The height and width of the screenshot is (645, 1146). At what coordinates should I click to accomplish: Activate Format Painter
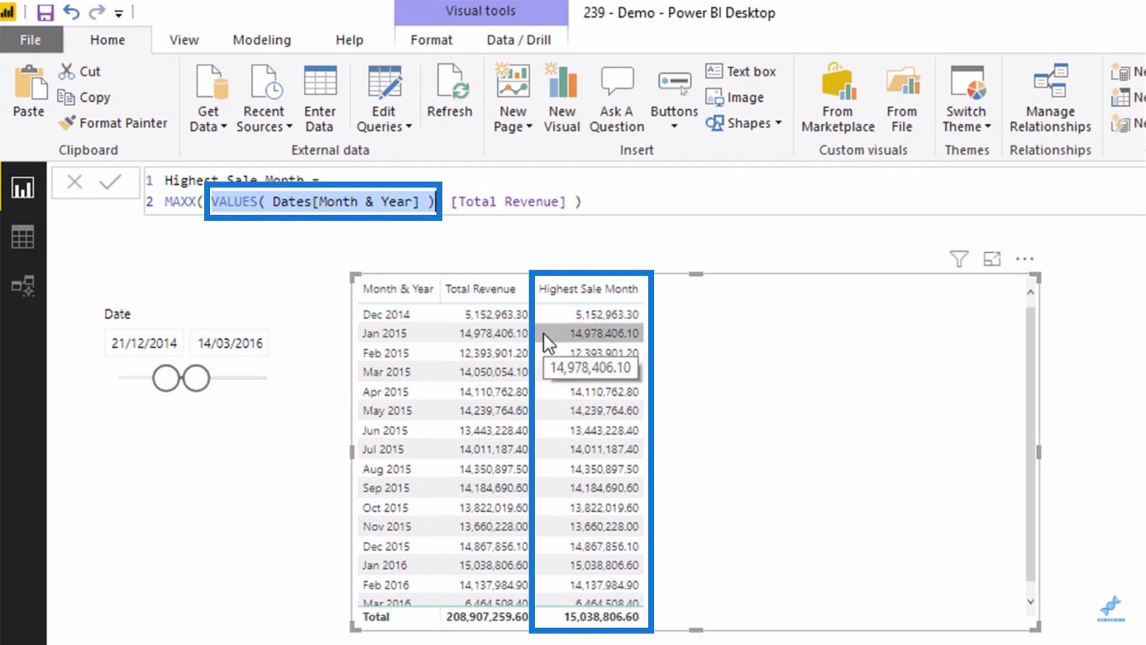tap(113, 123)
